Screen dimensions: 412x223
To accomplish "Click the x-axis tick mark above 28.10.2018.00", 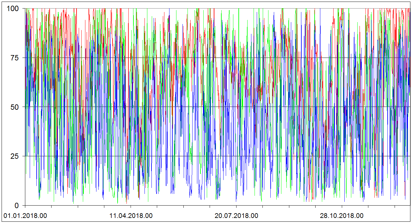I will point(341,207).
